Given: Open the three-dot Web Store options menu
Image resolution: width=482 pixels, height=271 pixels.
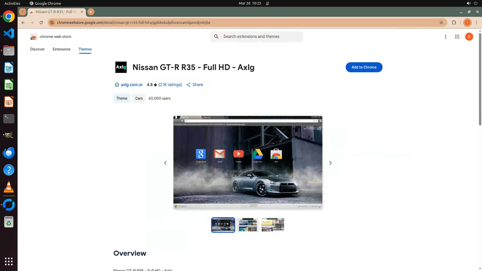Looking at the screenshot, I should [445, 37].
